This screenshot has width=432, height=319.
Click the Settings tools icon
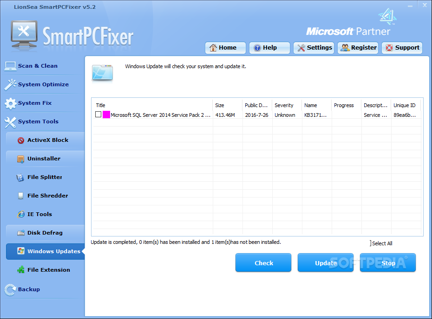tap(301, 48)
